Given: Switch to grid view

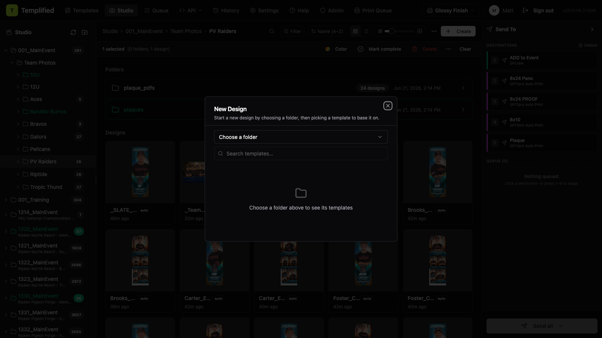Looking at the screenshot, I should (x=355, y=31).
